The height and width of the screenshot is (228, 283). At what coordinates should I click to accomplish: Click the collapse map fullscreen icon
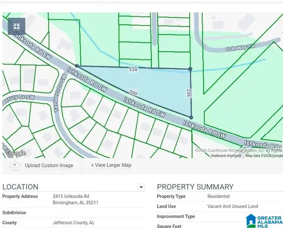point(17,26)
